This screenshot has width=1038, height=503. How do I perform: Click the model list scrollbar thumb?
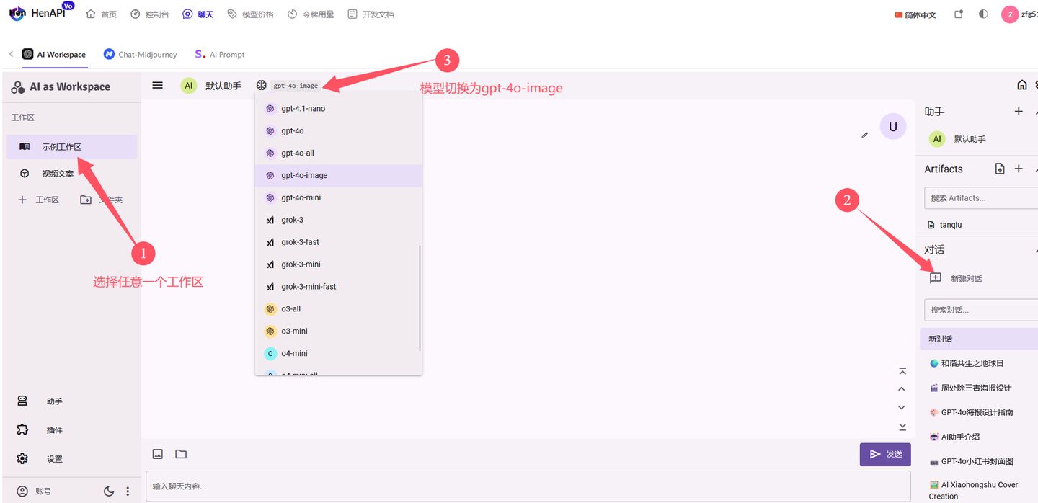420,298
